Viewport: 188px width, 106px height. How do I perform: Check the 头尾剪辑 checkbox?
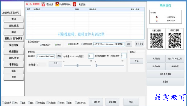tap(48, 102)
